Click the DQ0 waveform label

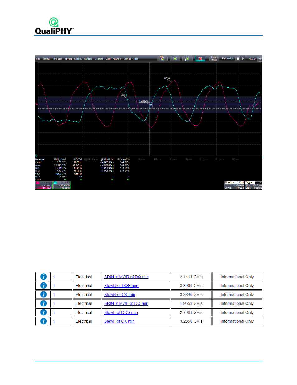123,94
